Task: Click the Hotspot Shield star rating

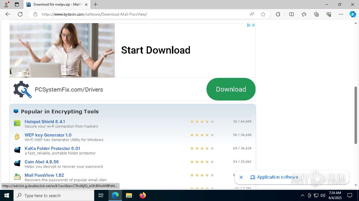Action: (x=202, y=121)
